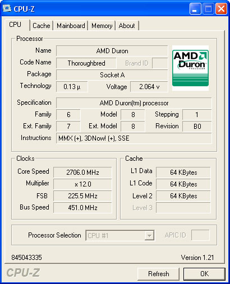230x284 pixels.
Task: Click the disabled maximize button
Action: pyautogui.click(x=208, y=9)
